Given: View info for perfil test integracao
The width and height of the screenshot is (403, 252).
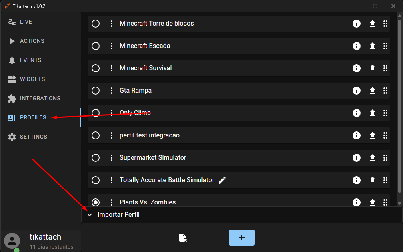Looking at the screenshot, I should [357, 135].
